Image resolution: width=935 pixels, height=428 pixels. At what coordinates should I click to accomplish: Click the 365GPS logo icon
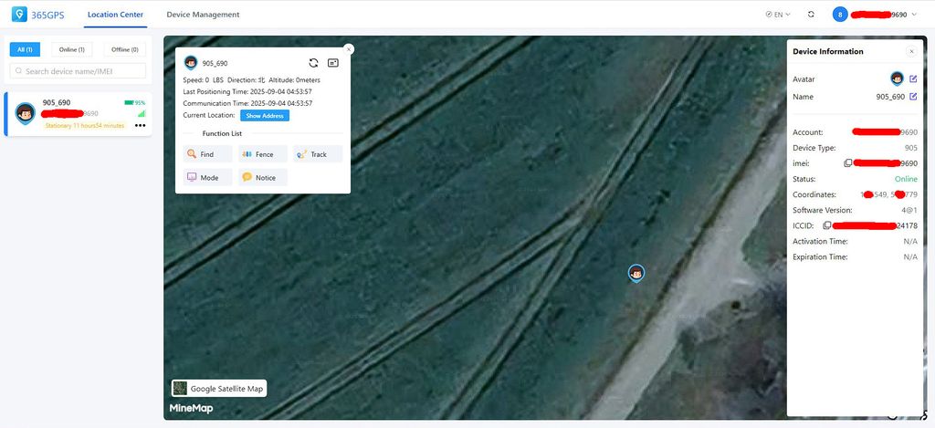[x=19, y=15]
